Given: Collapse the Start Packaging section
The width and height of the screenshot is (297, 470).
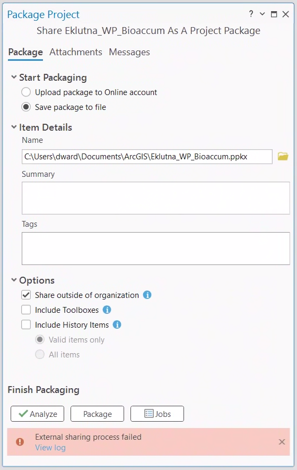Looking at the screenshot, I should [x=14, y=78].
